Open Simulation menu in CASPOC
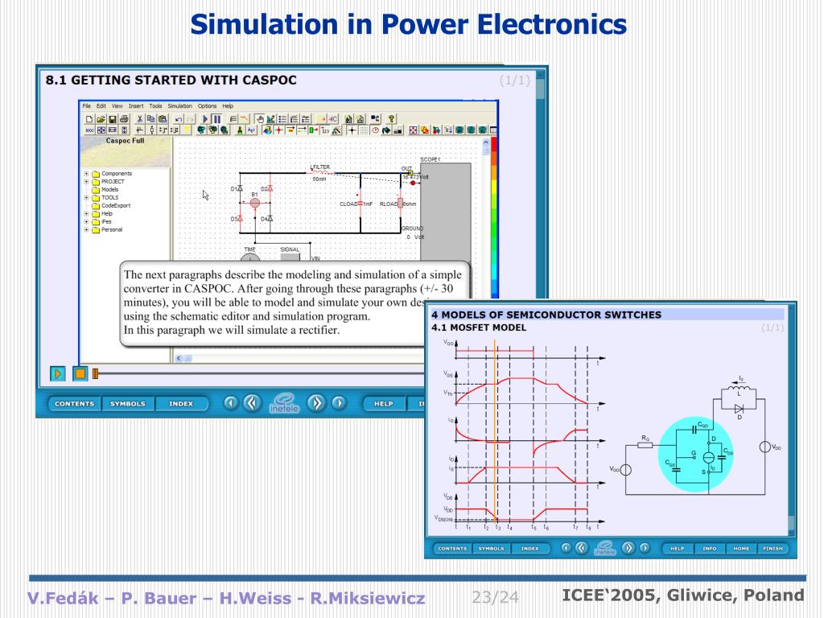 (x=179, y=105)
